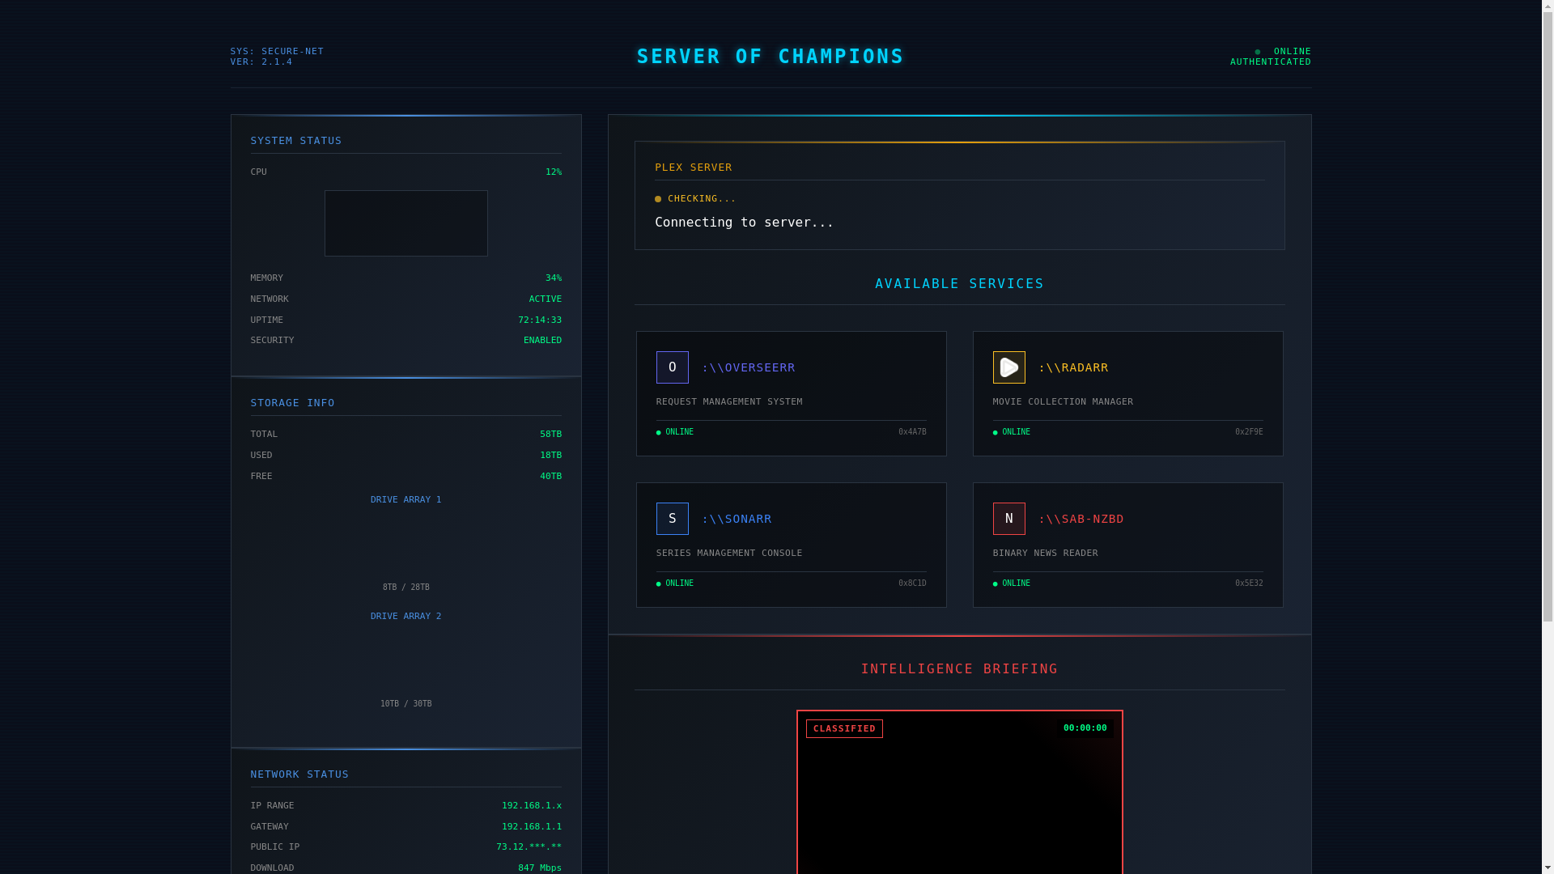Click the green ONLINE dot in the header
This screenshot has width=1554, height=874.
coord(1258,52)
